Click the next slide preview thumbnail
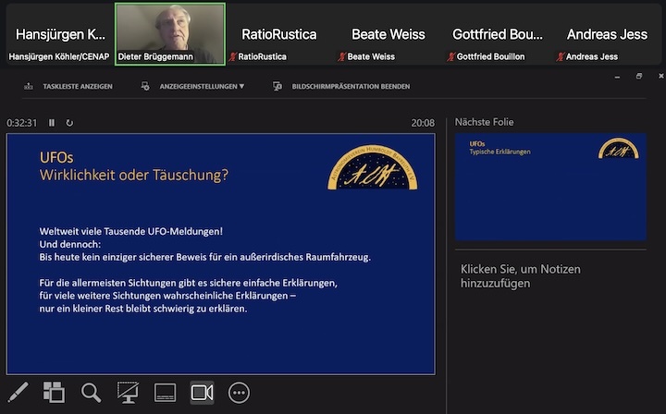This screenshot has width=666, height=414. [550, 187]
